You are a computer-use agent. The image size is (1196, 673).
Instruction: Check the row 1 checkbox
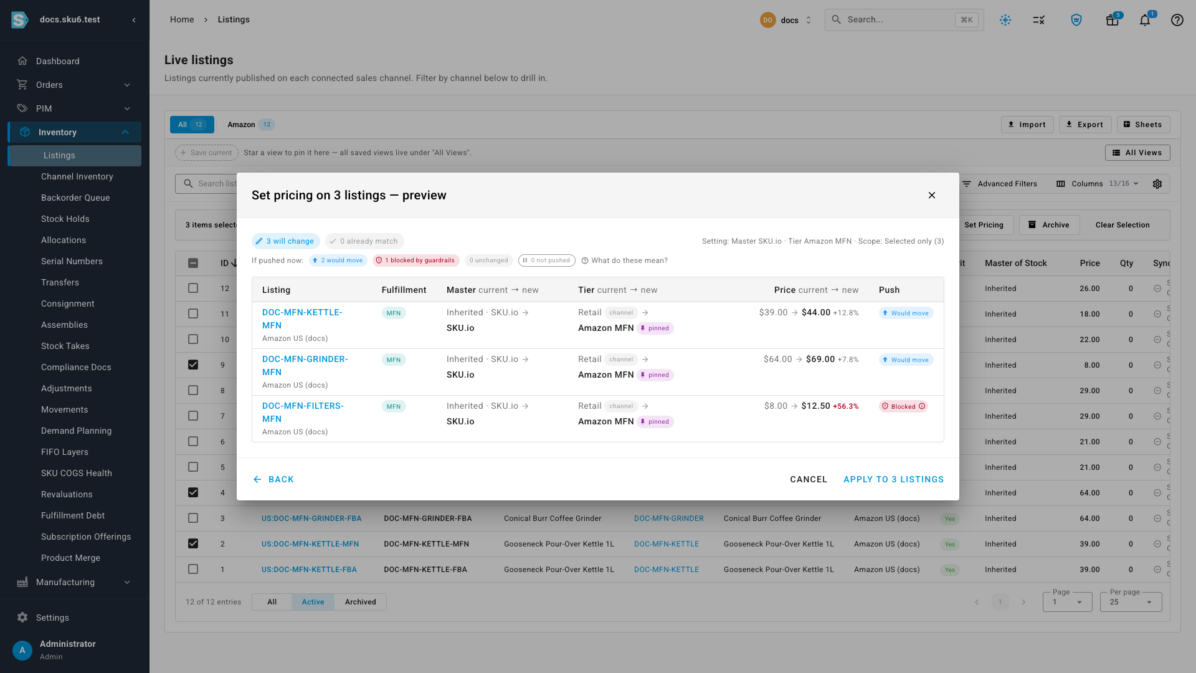193,569
